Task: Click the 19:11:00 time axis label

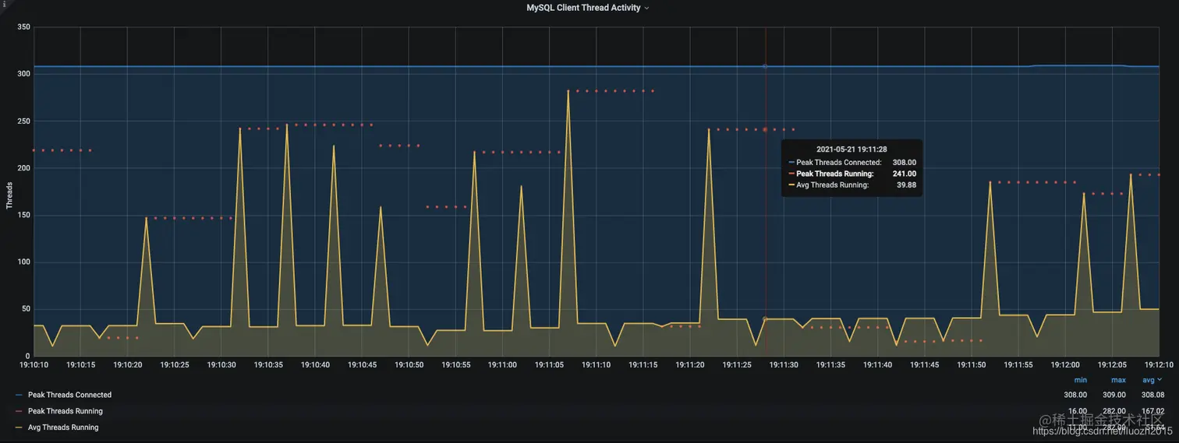Action: point(502,364)
